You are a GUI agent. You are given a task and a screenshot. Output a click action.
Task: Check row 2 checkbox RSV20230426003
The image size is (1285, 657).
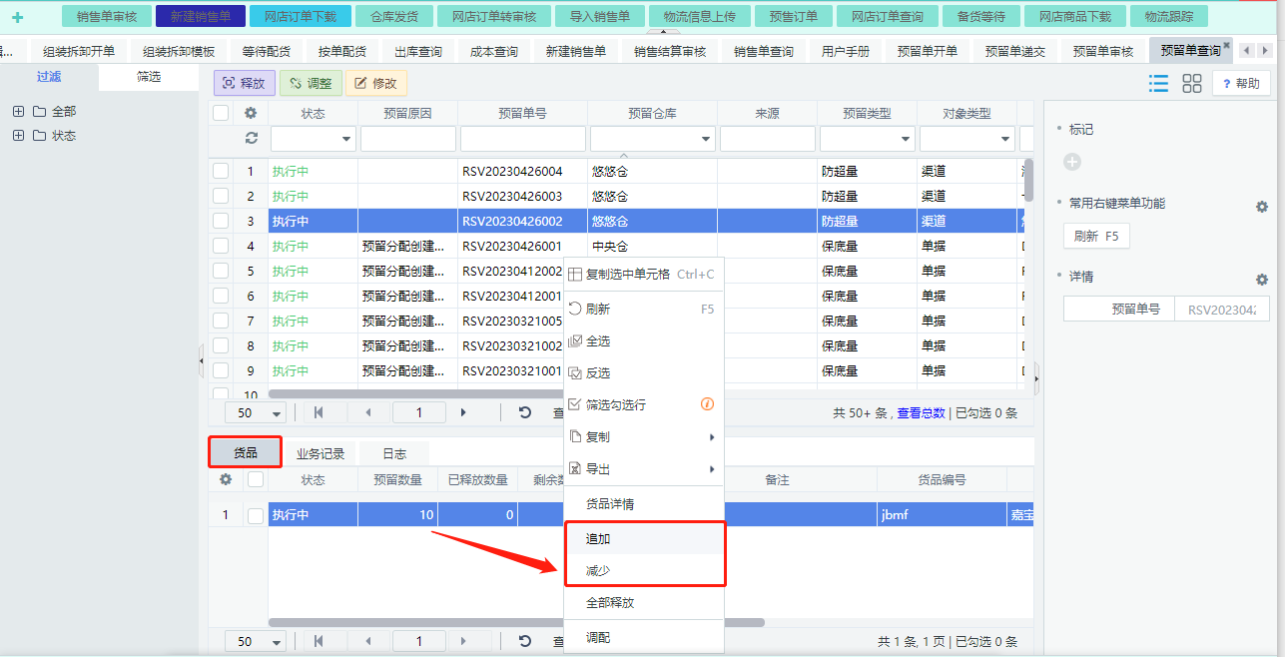[x=221, y=196]
